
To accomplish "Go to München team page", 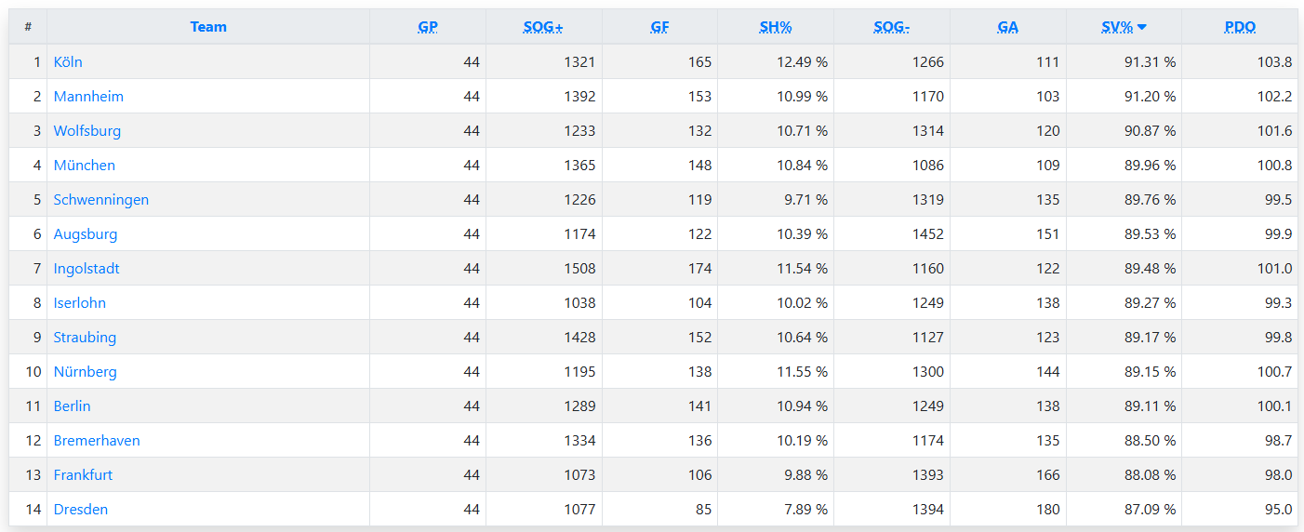I will coord(85,166).
